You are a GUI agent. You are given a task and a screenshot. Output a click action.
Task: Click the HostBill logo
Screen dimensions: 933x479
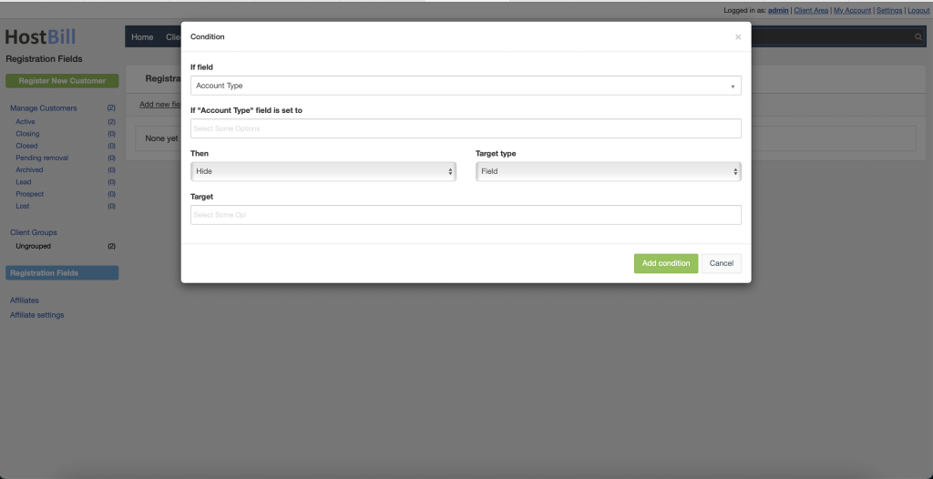pos(41,37)
